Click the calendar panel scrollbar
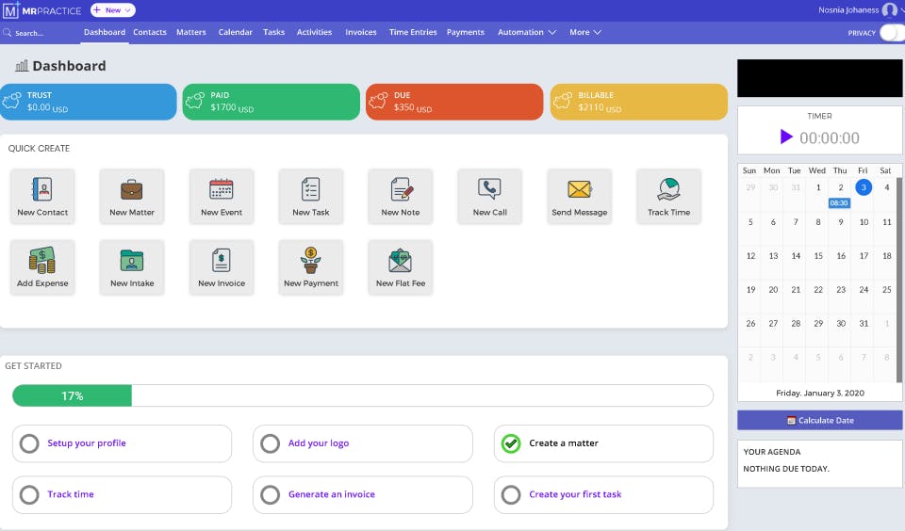905x531 pixels. point(899,281)
